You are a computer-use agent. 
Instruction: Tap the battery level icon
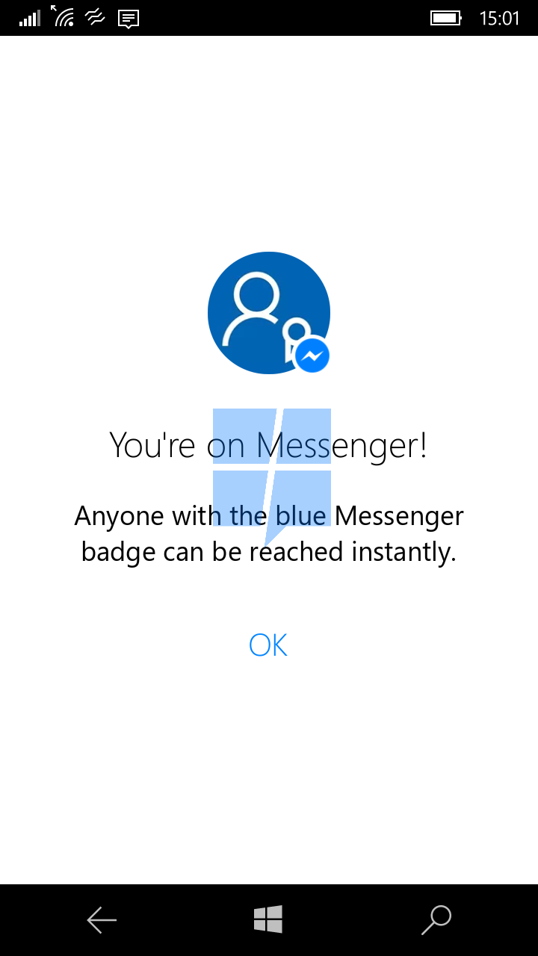pos(446,18)
